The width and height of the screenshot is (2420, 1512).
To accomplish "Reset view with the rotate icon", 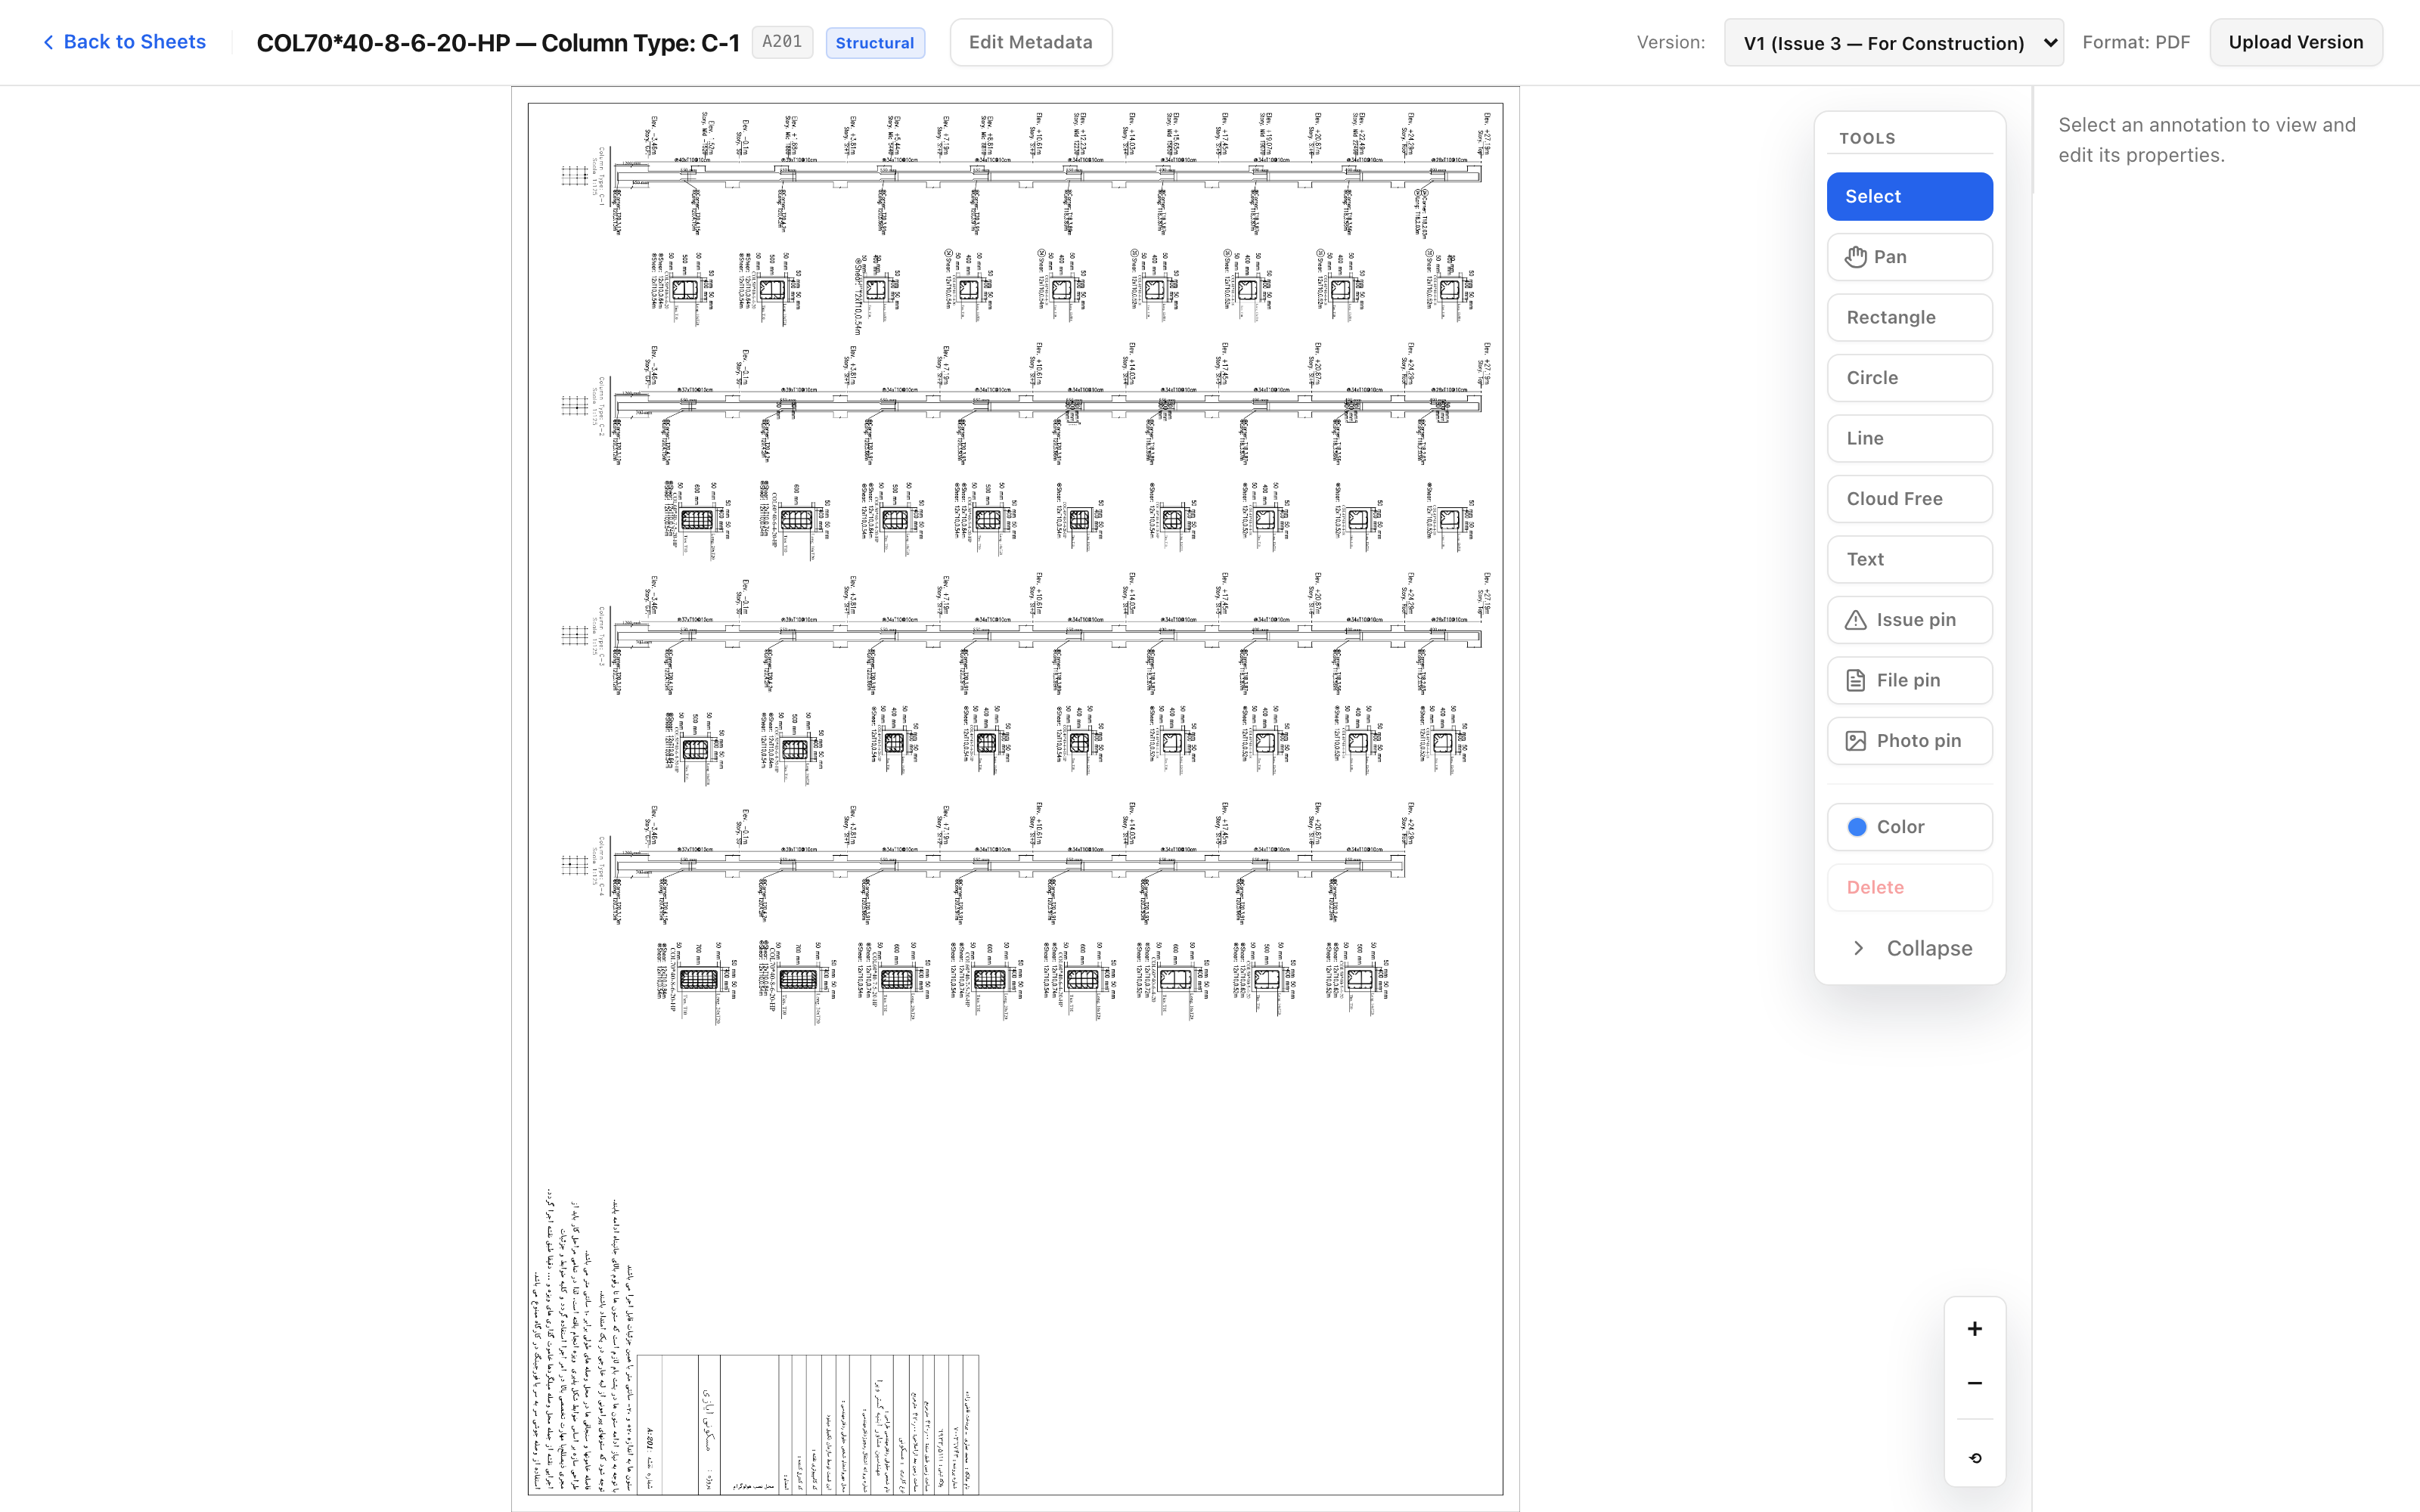I will [1974, 1458].
